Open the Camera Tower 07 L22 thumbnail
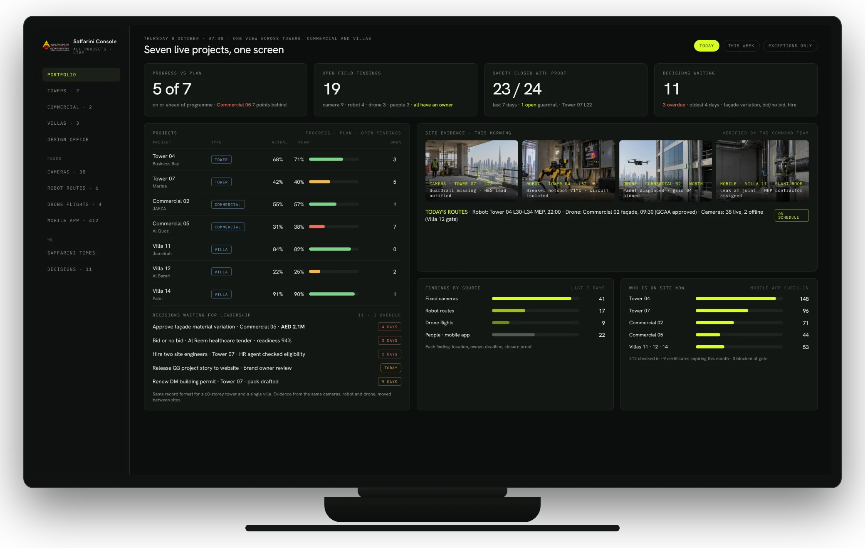Viewport: 865px width, 548px height. (472, 170)
